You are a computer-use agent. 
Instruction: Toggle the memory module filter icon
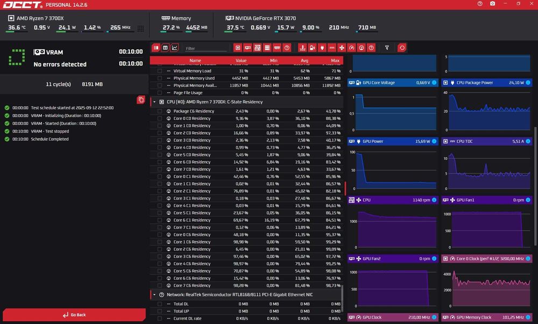pos(277,48)
